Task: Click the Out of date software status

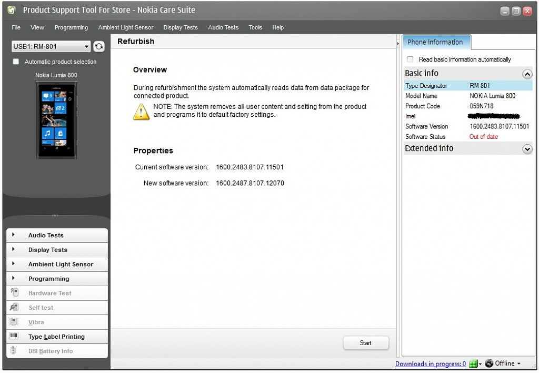Action: pyautogui.click(x=483, y=137)
